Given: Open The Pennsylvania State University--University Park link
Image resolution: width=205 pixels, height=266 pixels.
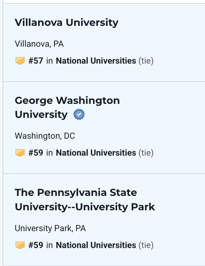Looking at the screenshot, I should pyautogui.click(x=85, y=199).
